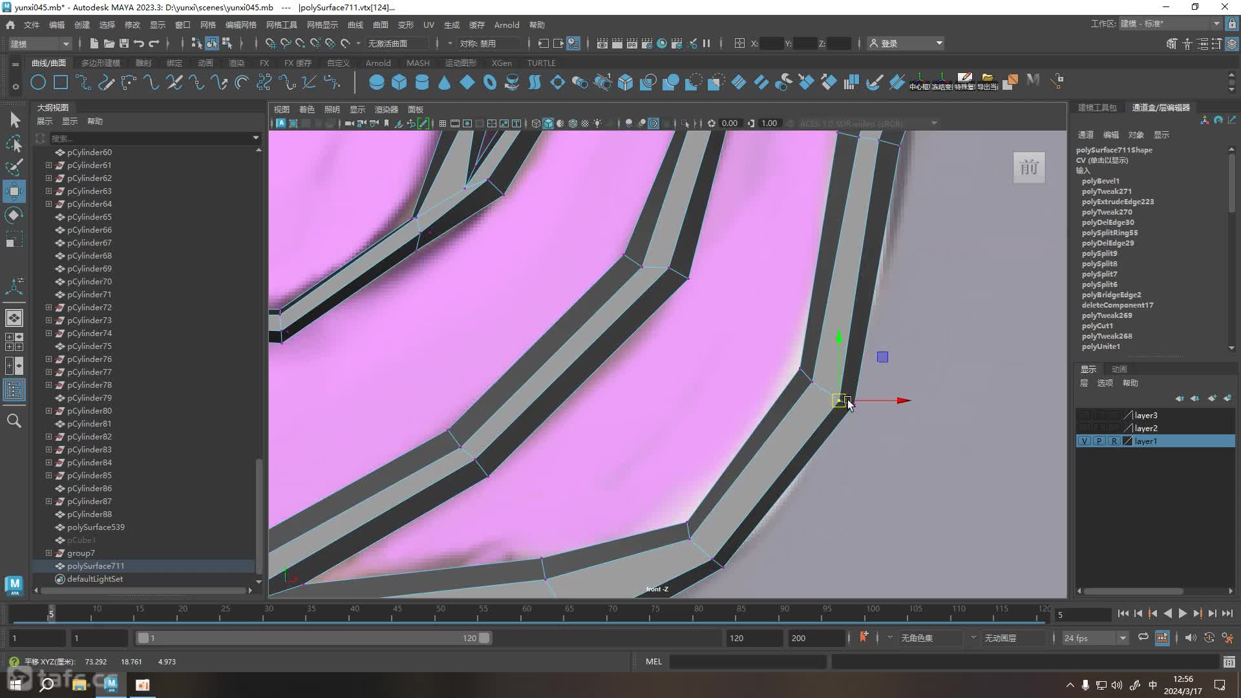1241x698 pixels.
Task: Toggle the Animation radio tab in layer editor
Action: coord(1119,369)
